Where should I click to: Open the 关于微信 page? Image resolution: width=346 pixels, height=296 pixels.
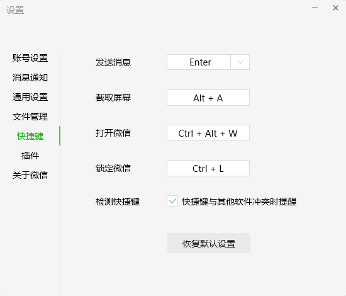tap(30, 174)
